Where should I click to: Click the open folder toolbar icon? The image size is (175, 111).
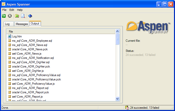17,16
